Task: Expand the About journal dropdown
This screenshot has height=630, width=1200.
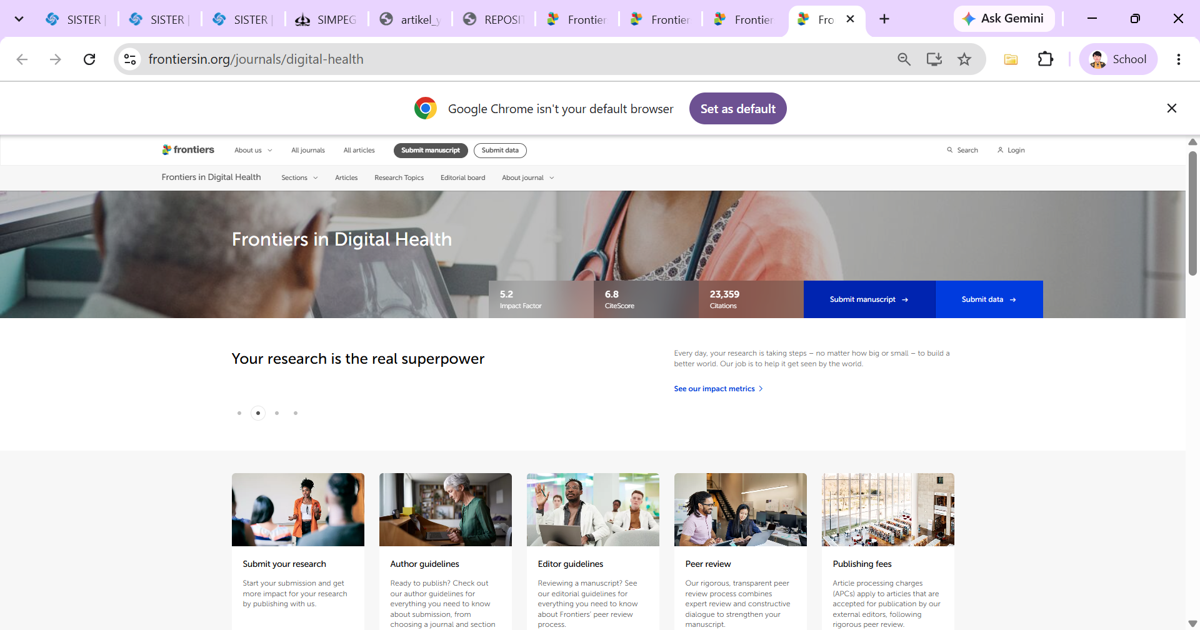Action: click(x=528, y=177)
